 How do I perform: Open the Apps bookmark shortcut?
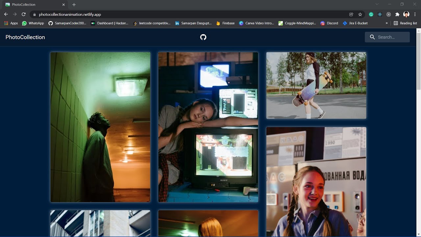click(x=11, y=23)
